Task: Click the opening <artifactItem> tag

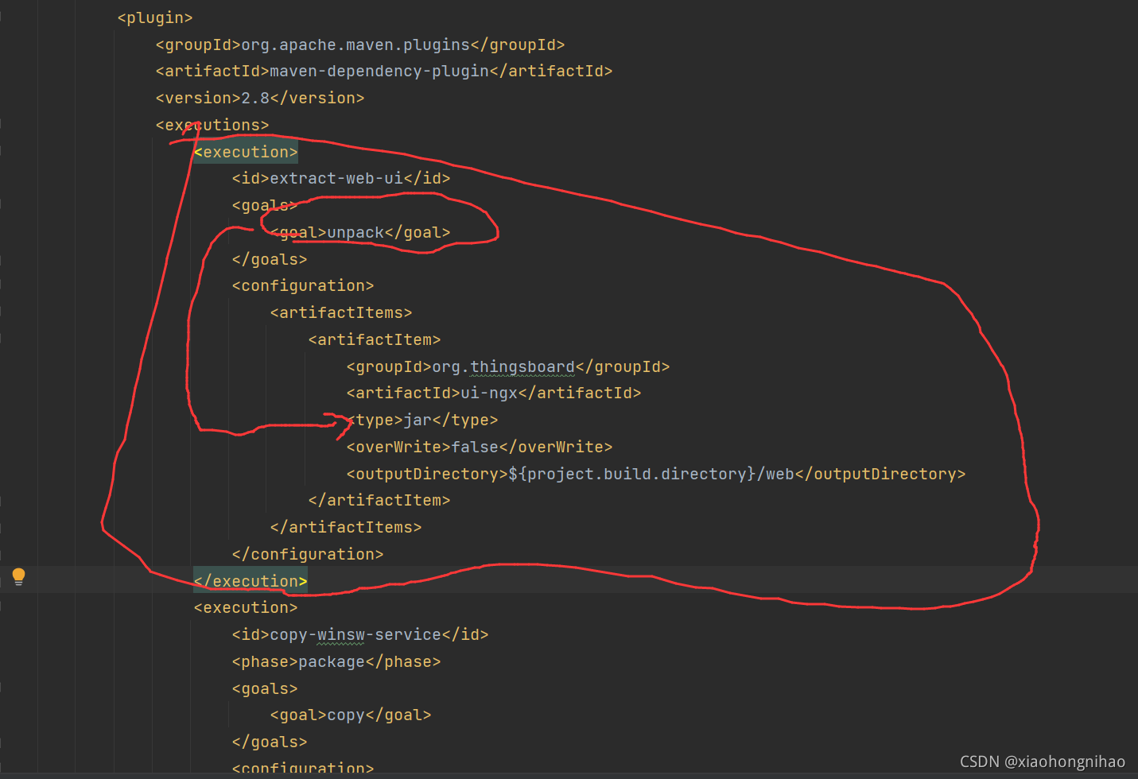Action: pyautogui.click(x=375, y=339)
